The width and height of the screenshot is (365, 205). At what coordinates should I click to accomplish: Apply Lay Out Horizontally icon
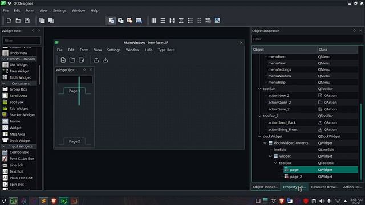[154, 20]
